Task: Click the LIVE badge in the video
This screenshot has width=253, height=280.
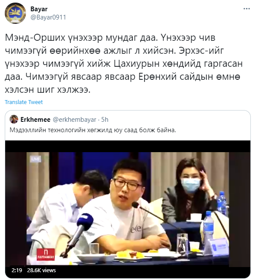Action: point(36,159)
